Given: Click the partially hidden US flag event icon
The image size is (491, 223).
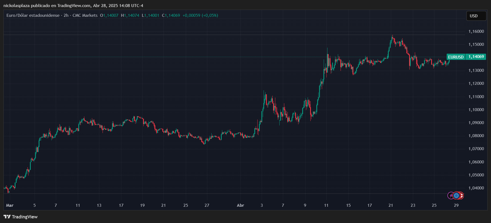Looking at the screenshot, I should [x=462, y=195].
